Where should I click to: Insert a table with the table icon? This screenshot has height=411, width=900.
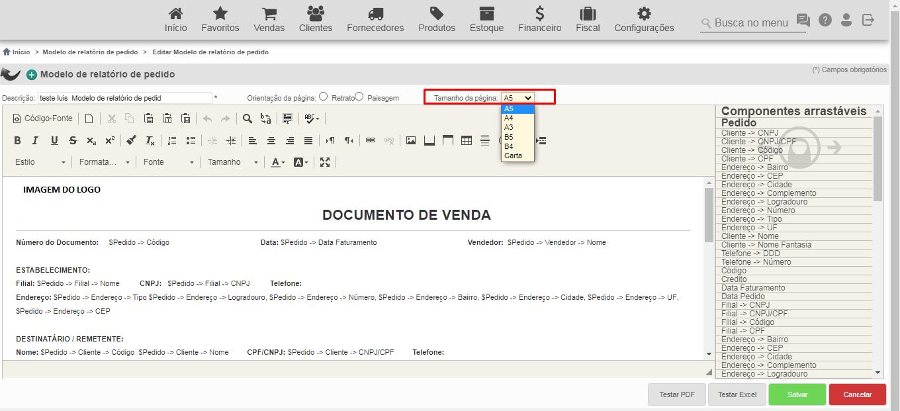(467, 140)
